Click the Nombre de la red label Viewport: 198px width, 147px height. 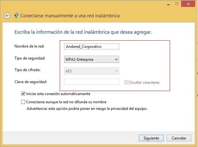(30, 46)
